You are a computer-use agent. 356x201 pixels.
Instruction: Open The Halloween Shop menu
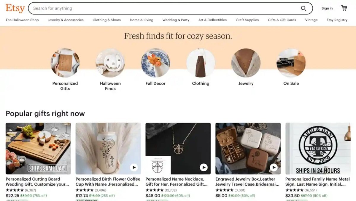(x=22, y=20)
